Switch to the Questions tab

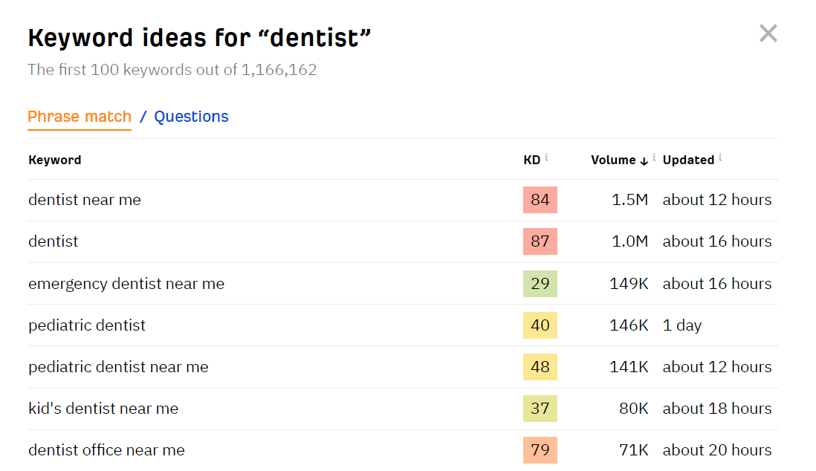(x=191, y=117)
